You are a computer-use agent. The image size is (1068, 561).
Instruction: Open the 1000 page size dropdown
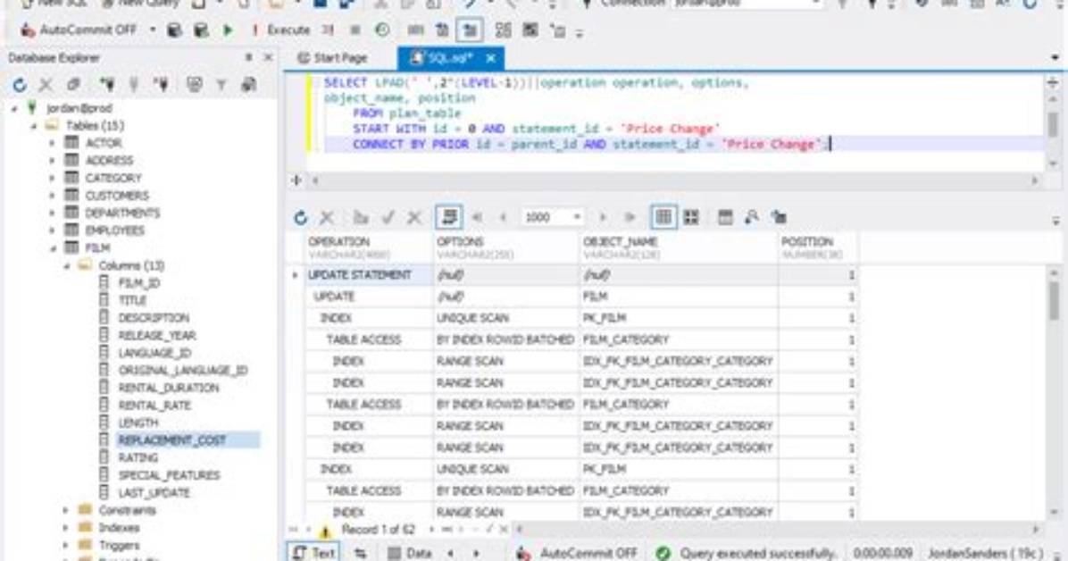click(x=577, y=217)
